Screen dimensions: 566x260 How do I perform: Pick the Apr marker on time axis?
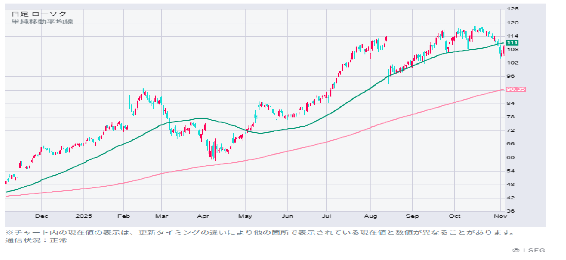pos(203,216)
